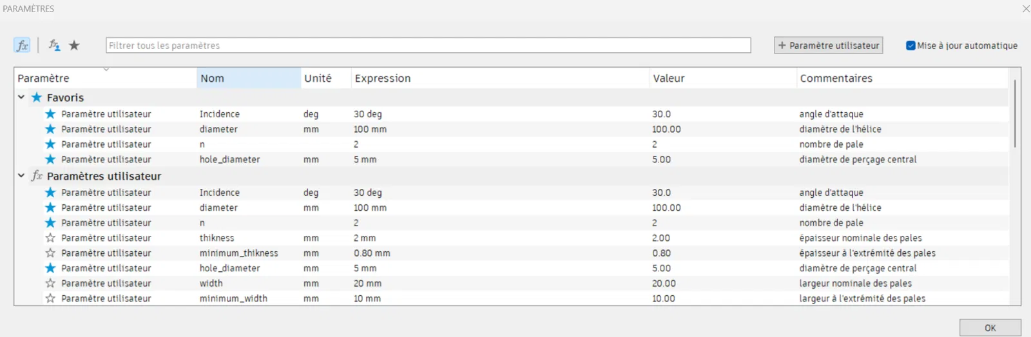Favorite the thikness parameter star

pos(50,238)
